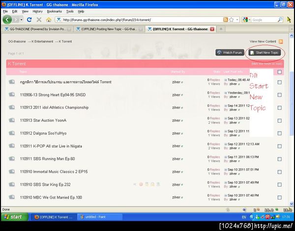
Task: Go to GG-thaisone breadcrumb link
Action: 17,41
